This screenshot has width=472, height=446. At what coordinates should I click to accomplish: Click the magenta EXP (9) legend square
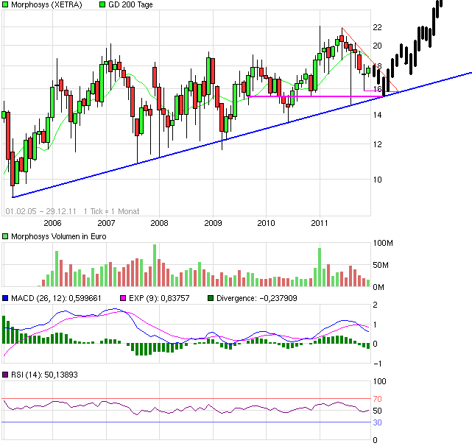coord(123,298)
